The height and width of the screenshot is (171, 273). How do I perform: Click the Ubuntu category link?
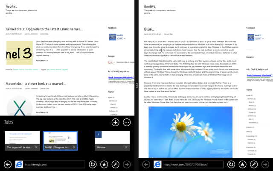click(35, 69)
